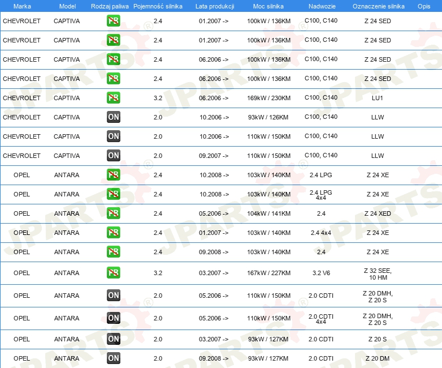This screenshot has height=368, width=442.
Task: Select the Pojemność silnika header
Action: tap(158, 6)
